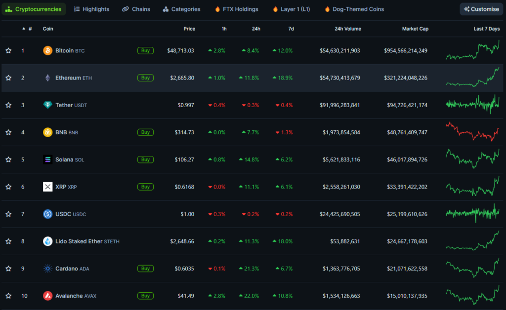Screen dimensions: 506x310
Task: Click the Bitcoin coin logo icon
Action: tap(47, 50)
